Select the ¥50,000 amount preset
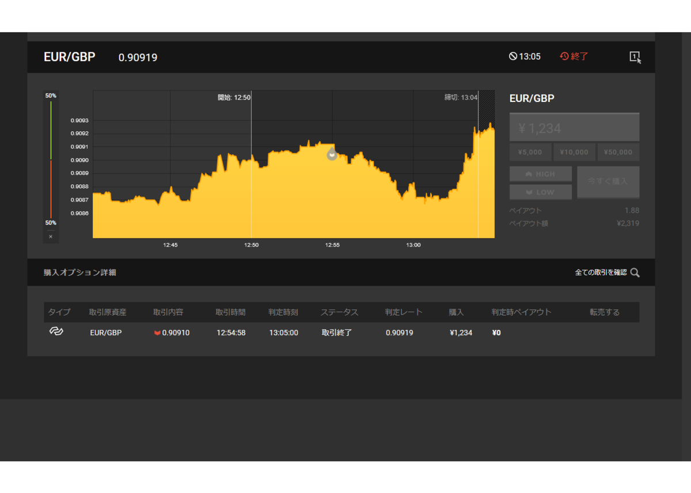 coord(618,152)
